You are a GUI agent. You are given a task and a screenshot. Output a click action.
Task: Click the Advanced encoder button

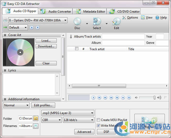(84, 132)
